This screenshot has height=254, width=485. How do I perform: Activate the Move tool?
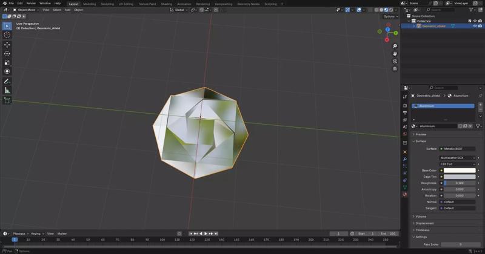[x=7, y=45]
